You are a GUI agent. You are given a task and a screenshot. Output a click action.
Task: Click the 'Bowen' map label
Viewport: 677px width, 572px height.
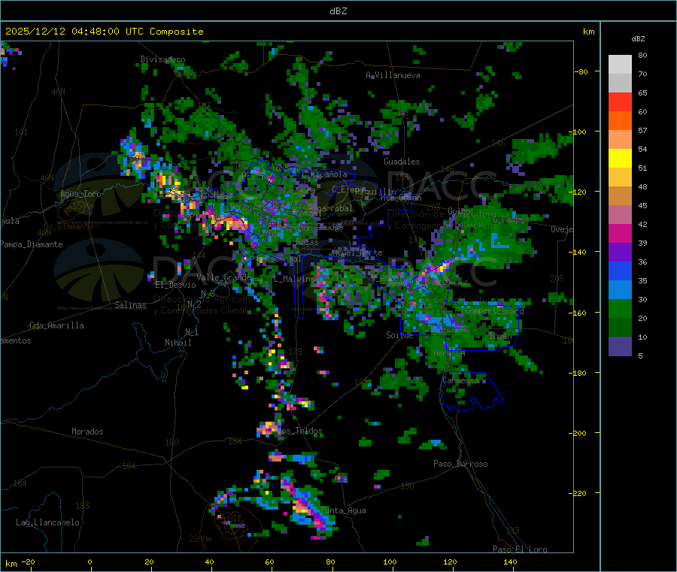coord(500,335)
